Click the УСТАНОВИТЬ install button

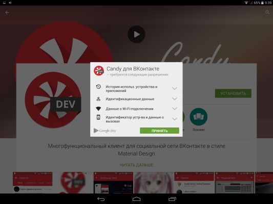click(233, 93)
